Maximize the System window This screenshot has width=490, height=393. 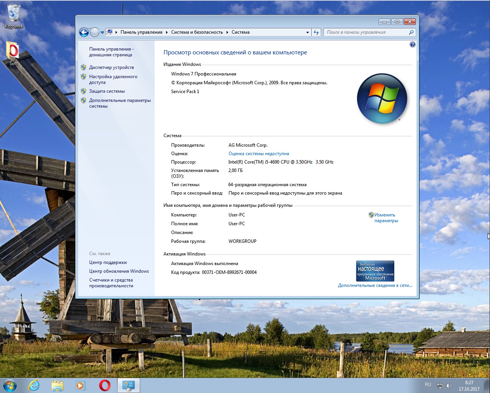(397, 22)
